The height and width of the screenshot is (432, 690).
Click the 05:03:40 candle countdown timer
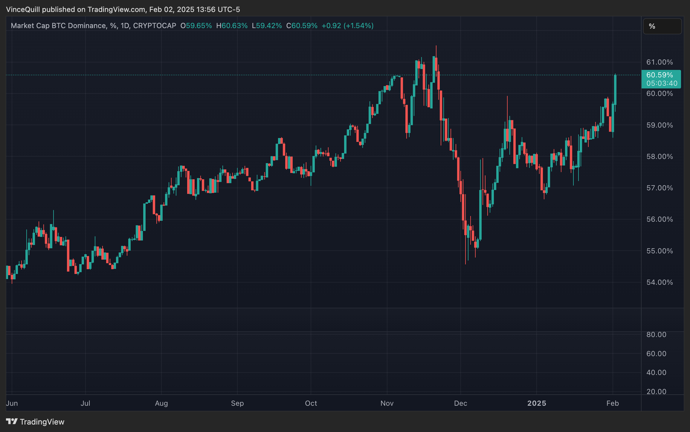(x=662, y=84)
